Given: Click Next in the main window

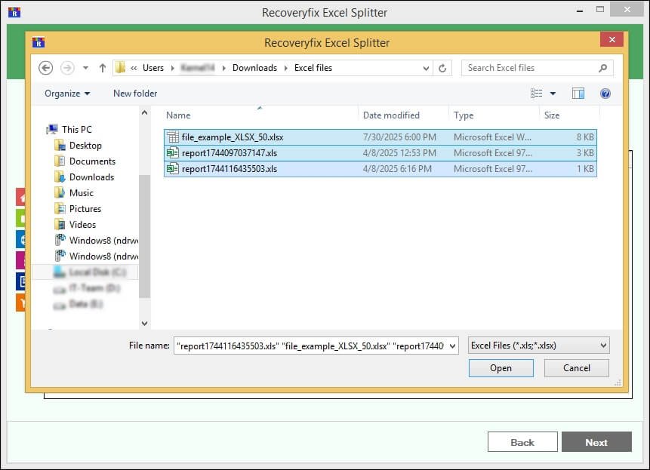Looking at the screenshot, I should (x=596, y=442).
